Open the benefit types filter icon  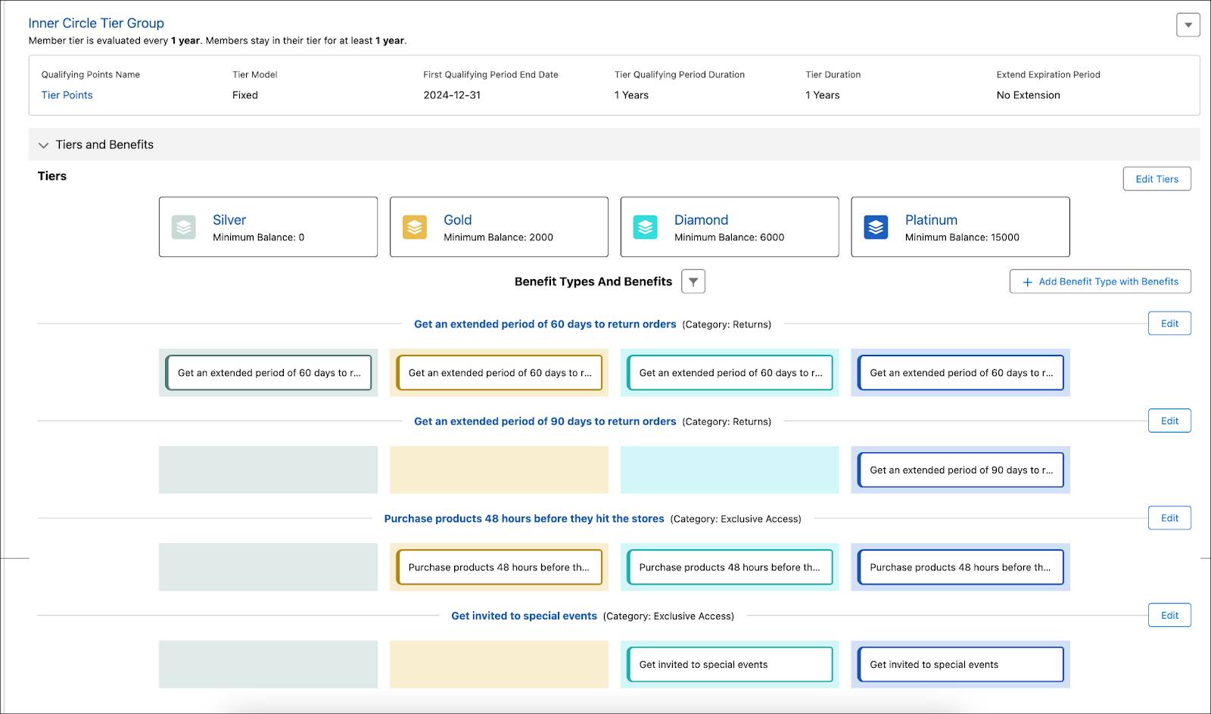coord(693,281)
